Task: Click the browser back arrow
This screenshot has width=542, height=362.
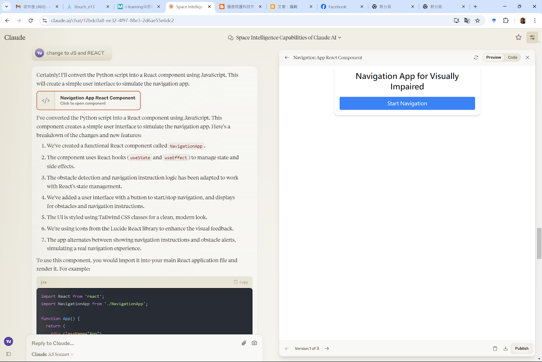Action: [x=7, y=21]
